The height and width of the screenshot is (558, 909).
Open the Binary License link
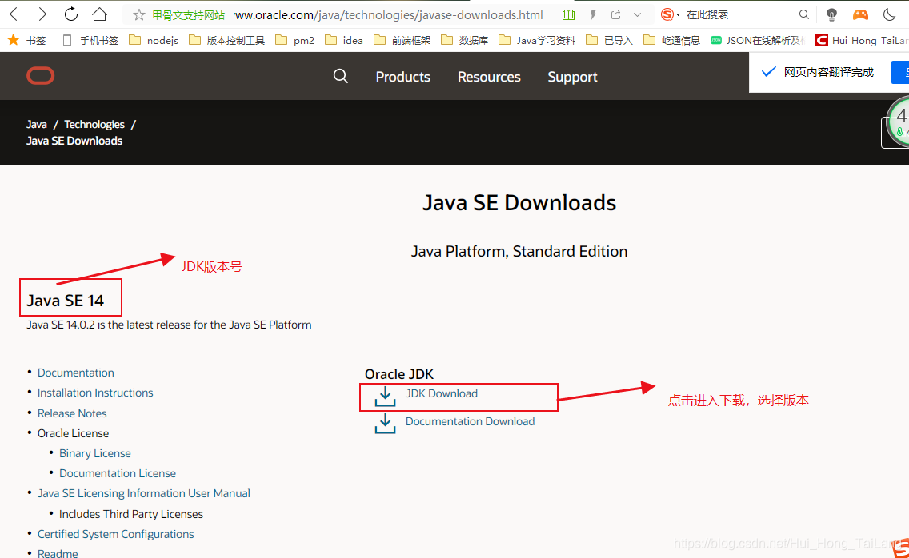tap(95, 453)
